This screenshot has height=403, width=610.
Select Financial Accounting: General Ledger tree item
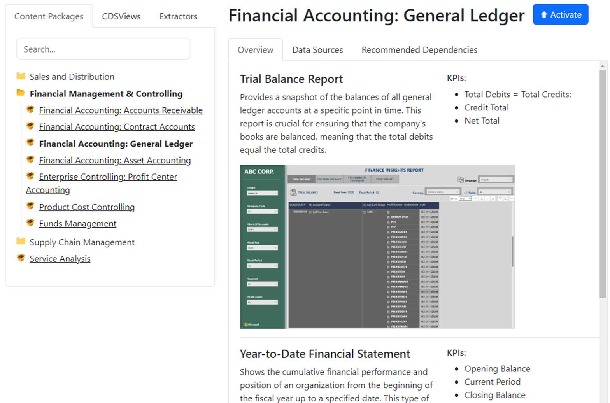(116, 144)
